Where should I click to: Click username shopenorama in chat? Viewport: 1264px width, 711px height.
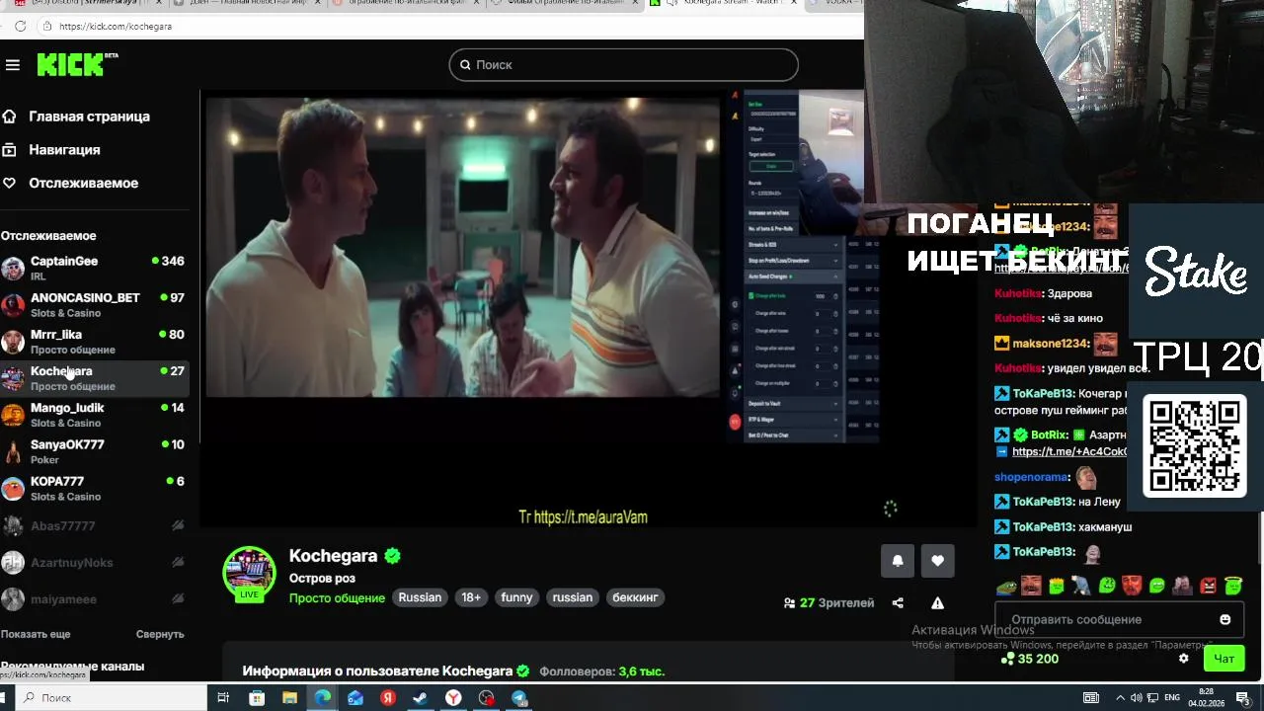[1032, 478]
